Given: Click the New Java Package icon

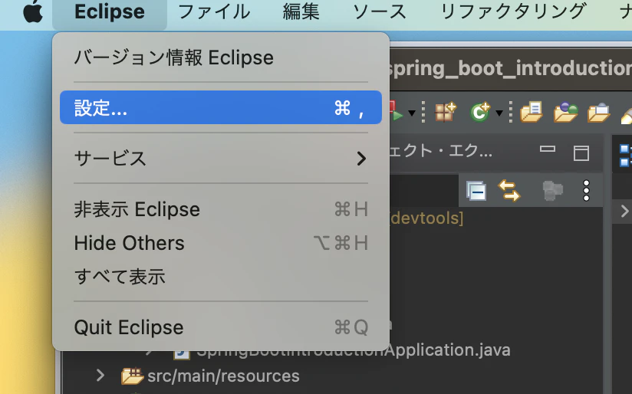Looking at the screenshot, I should (446, 112).
